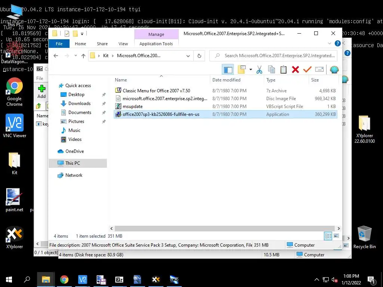Switch to the Share ribbon tab
Viewport: 383px width, 287px height.
[102, 44]
